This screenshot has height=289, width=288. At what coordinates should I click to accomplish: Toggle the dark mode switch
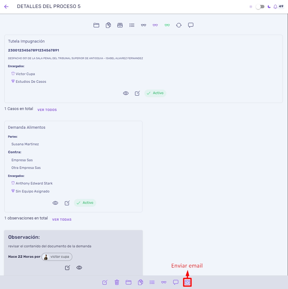[x=260, y=7]
